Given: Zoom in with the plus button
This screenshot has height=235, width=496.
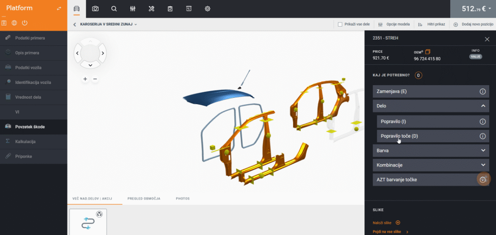Looking at the screenshot, I should [85, 79].
